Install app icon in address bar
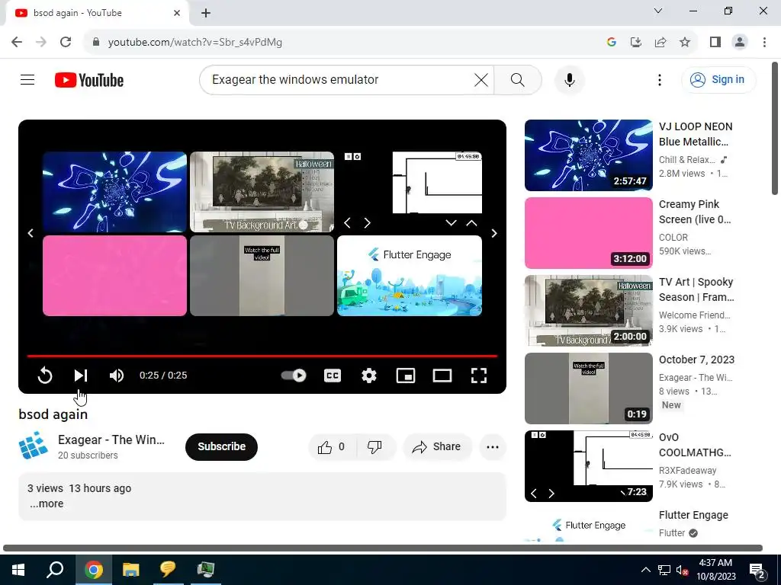 pyautogui.click(x=636, y=42)
